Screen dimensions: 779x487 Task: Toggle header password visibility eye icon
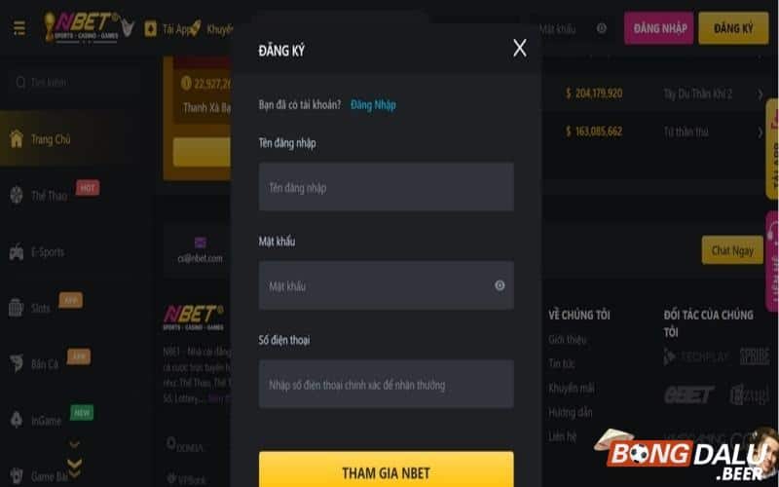click(x=602, y=28)
